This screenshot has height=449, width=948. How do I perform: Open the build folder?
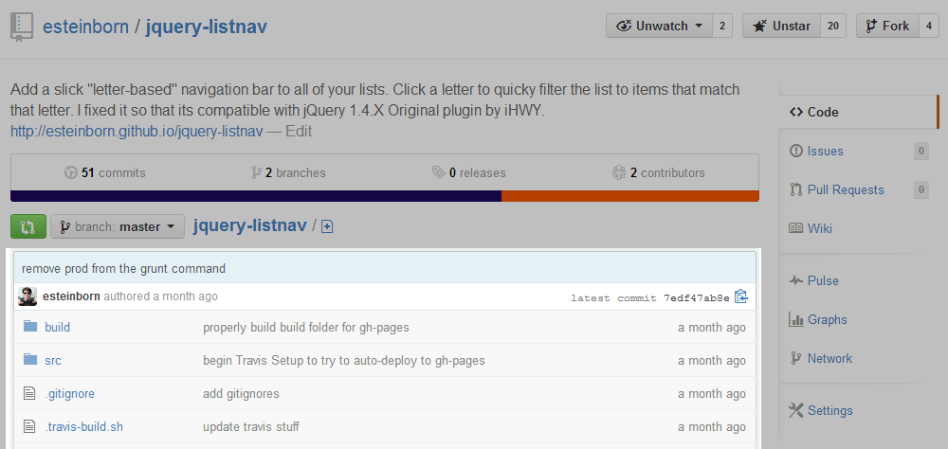point(57,328)
